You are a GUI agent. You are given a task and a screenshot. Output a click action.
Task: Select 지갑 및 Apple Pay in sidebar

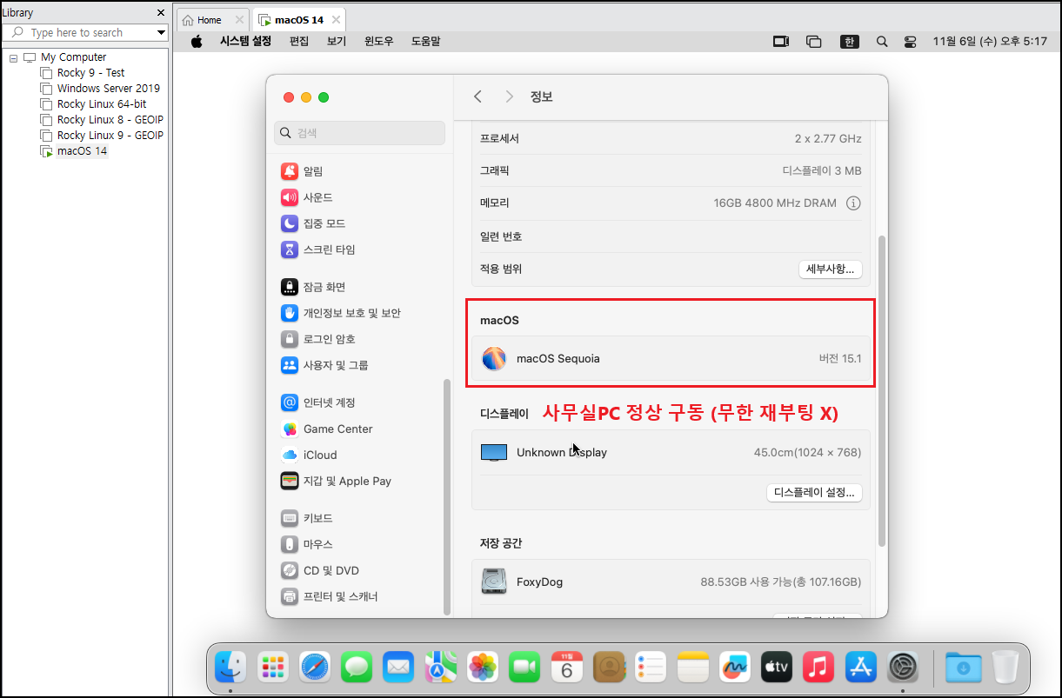tap(336, 481)
